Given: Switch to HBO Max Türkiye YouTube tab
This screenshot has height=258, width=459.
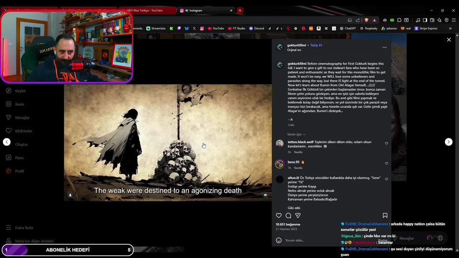Looking at the screenshot, I should [x=147, y=10].
